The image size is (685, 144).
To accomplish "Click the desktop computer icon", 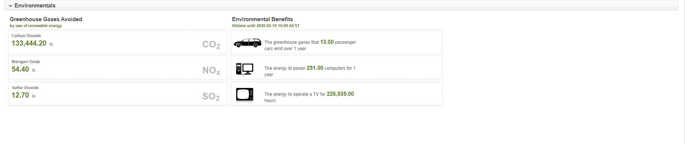I will tap(244, 69).
